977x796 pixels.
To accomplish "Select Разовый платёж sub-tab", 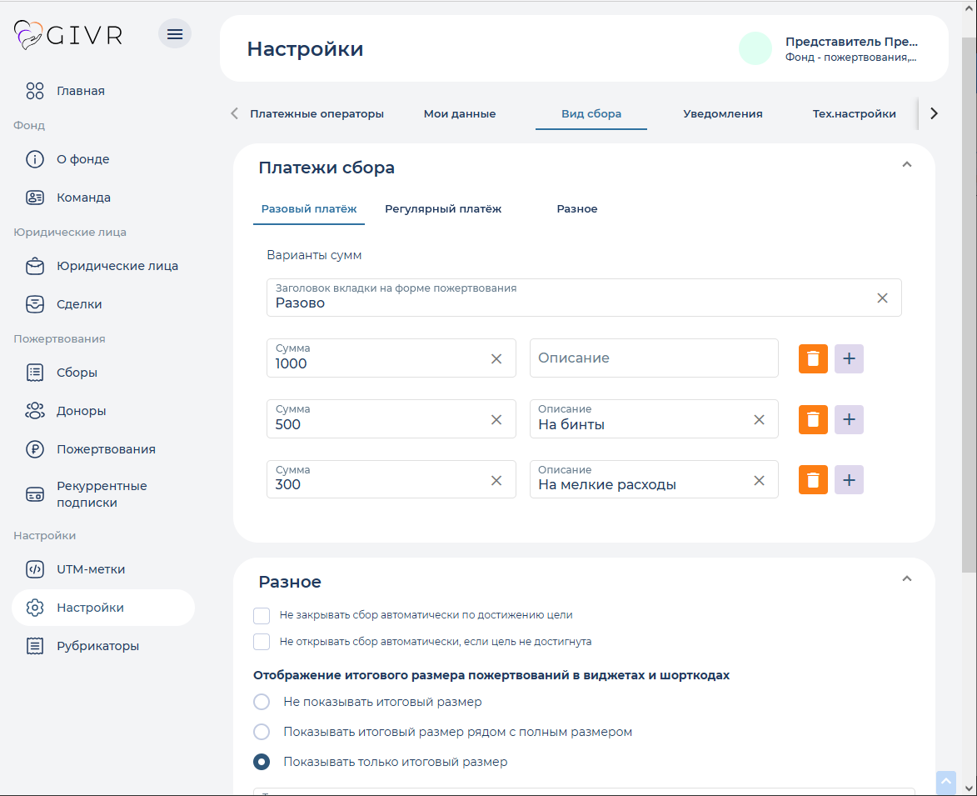I will (x=309, y=209).
